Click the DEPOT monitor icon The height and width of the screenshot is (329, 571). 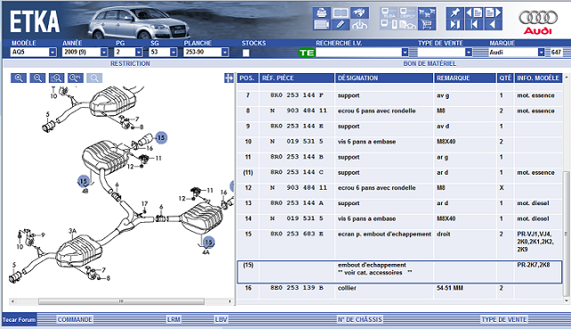408,12
